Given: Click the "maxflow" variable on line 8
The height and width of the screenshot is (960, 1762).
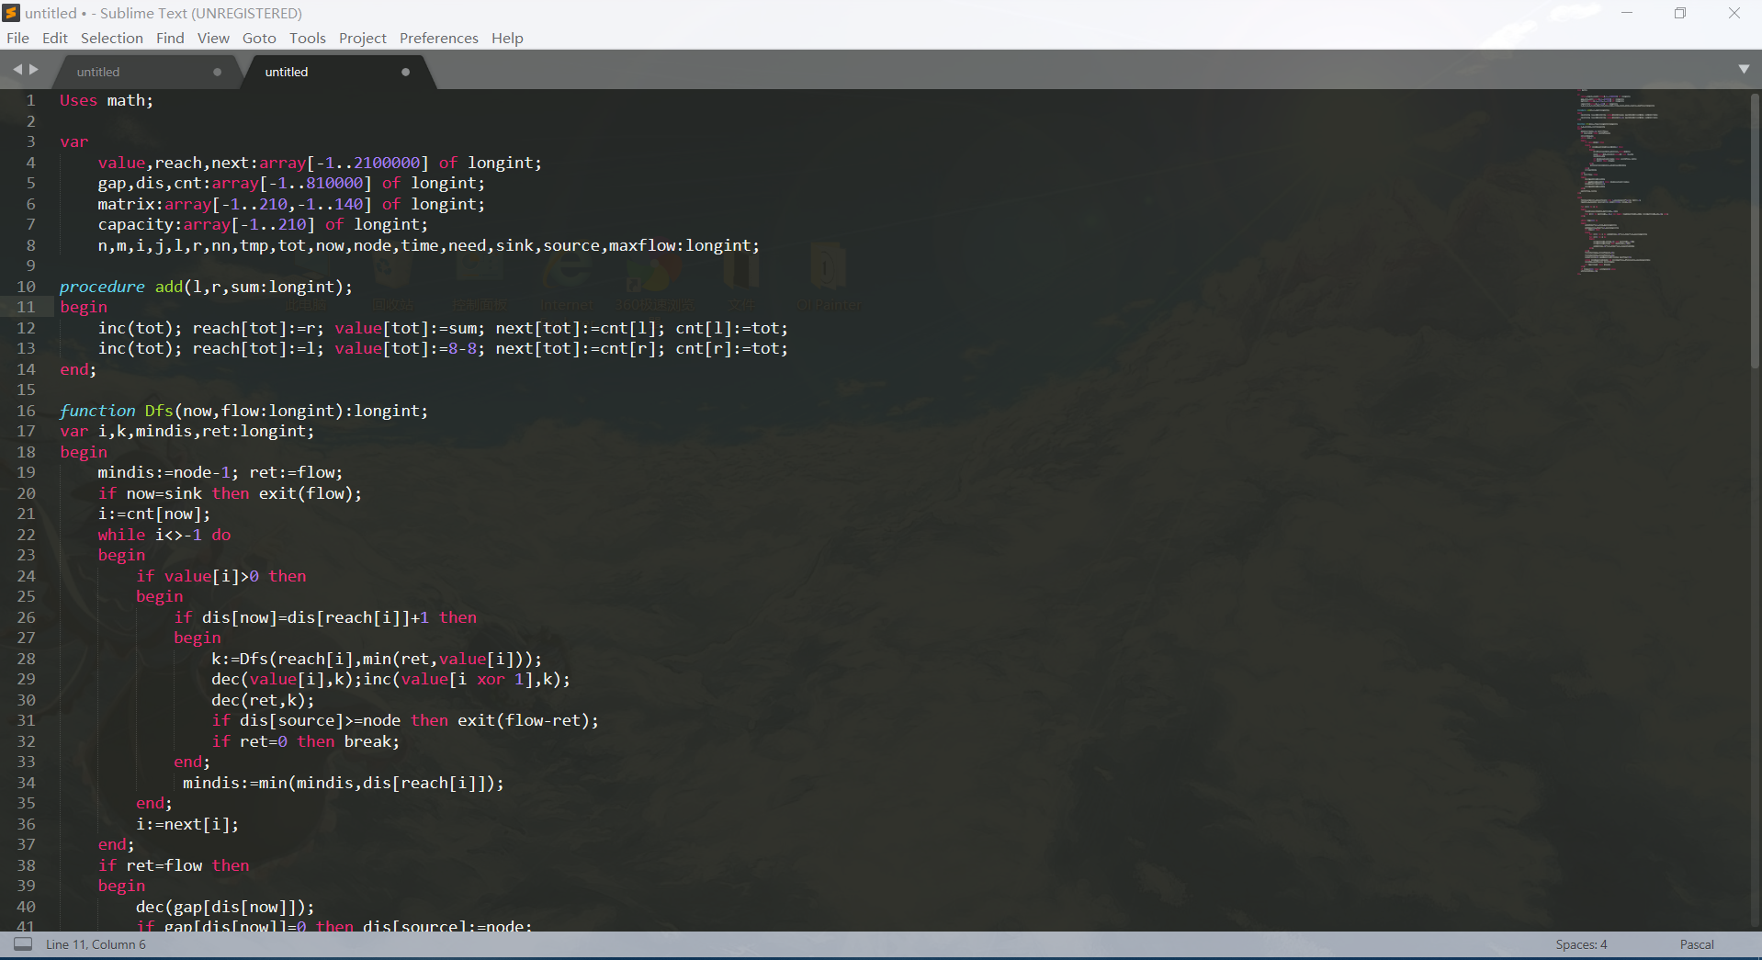Looking at the screenshot, I should 641,245.
